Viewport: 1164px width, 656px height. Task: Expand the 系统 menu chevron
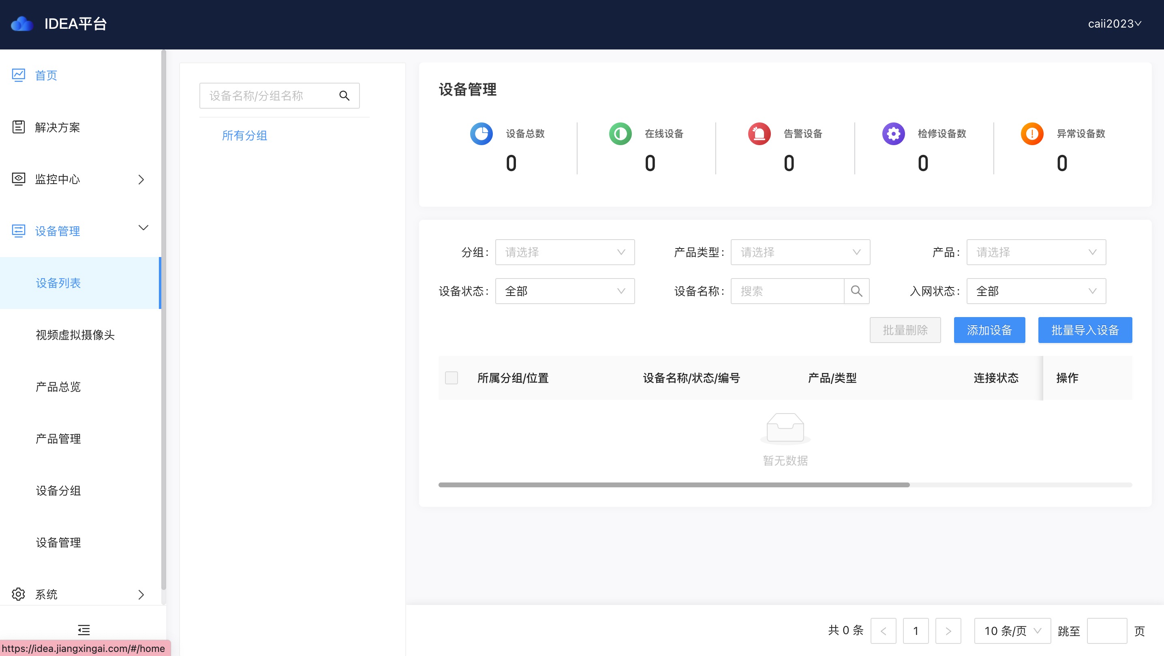(x=141, y=594)
